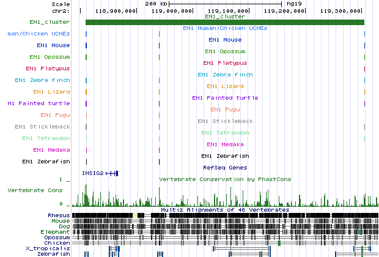The image size is (379, 257).
Task: Click the chr2 label on the ruler
Action: [60, 11]
